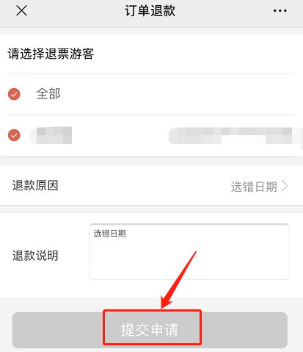
Task: Tap the 订单退款 page title
Action: click(150, 11)
